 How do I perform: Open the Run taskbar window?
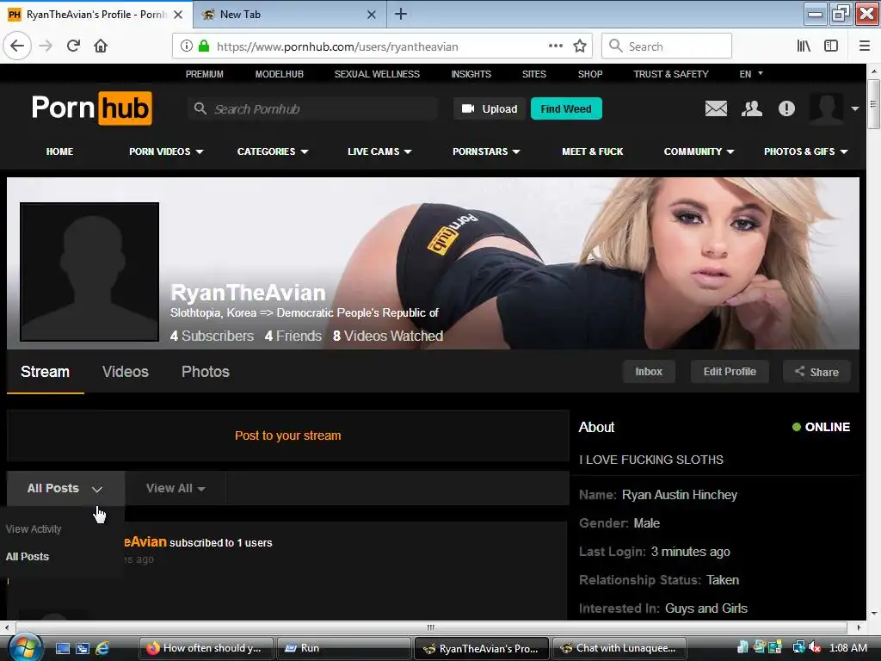coord(344,648)
